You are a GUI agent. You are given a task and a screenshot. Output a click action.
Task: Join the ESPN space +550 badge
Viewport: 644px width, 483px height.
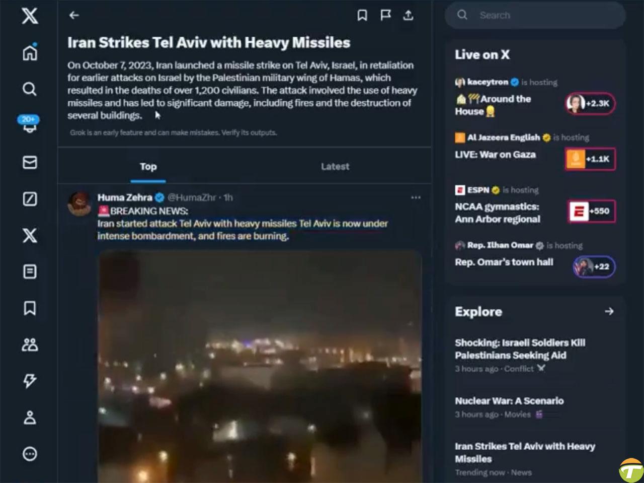pos(591,211)
